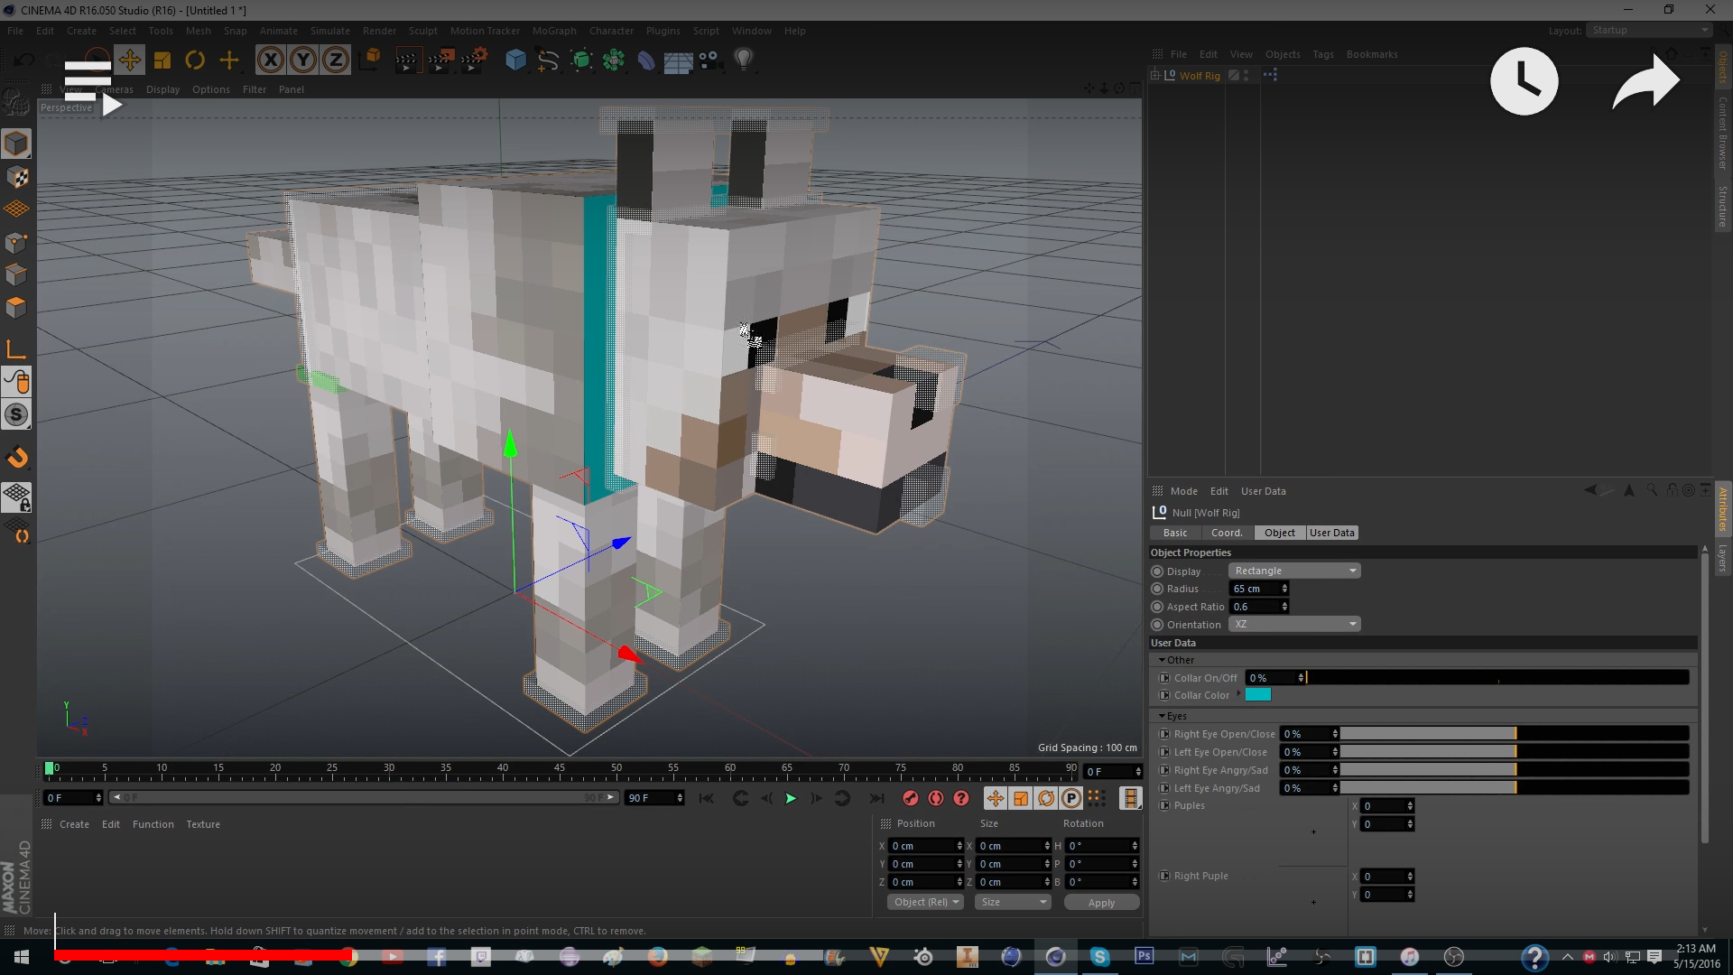1733x975 pixels.
Task: Select the Scale tool in top toolbar
Action: pyautogui.click(x=162, y=60)
